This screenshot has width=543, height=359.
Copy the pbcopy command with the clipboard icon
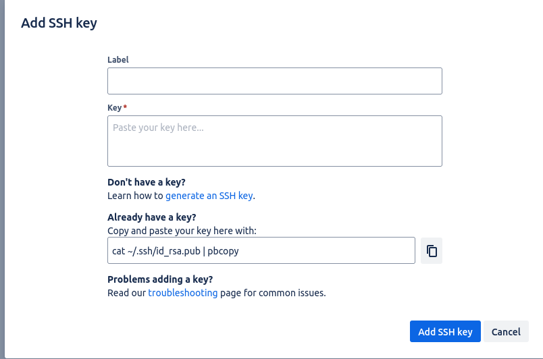point(431,251)
